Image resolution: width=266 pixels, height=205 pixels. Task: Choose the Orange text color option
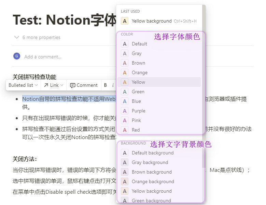tap(159, 73)
